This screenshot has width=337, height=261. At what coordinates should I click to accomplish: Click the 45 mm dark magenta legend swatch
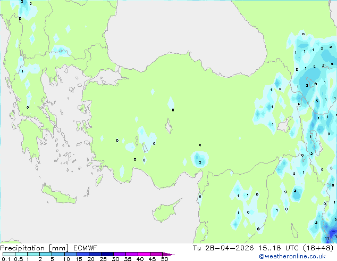(x=156, y=254)
